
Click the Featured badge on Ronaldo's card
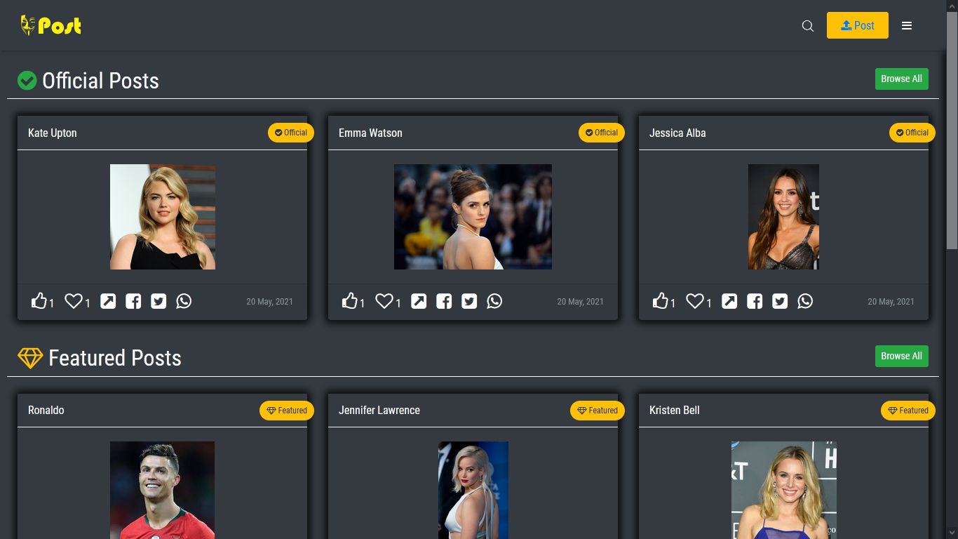tap(286, 411)
